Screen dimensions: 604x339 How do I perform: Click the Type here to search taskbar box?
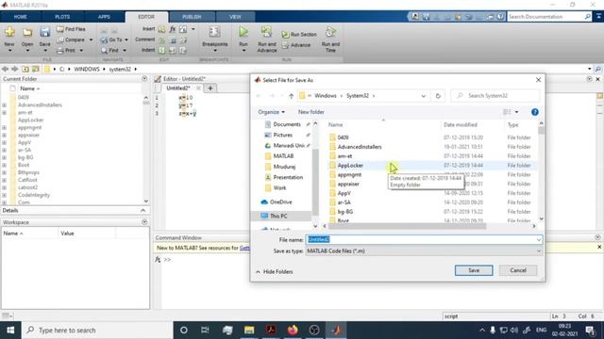98,330
